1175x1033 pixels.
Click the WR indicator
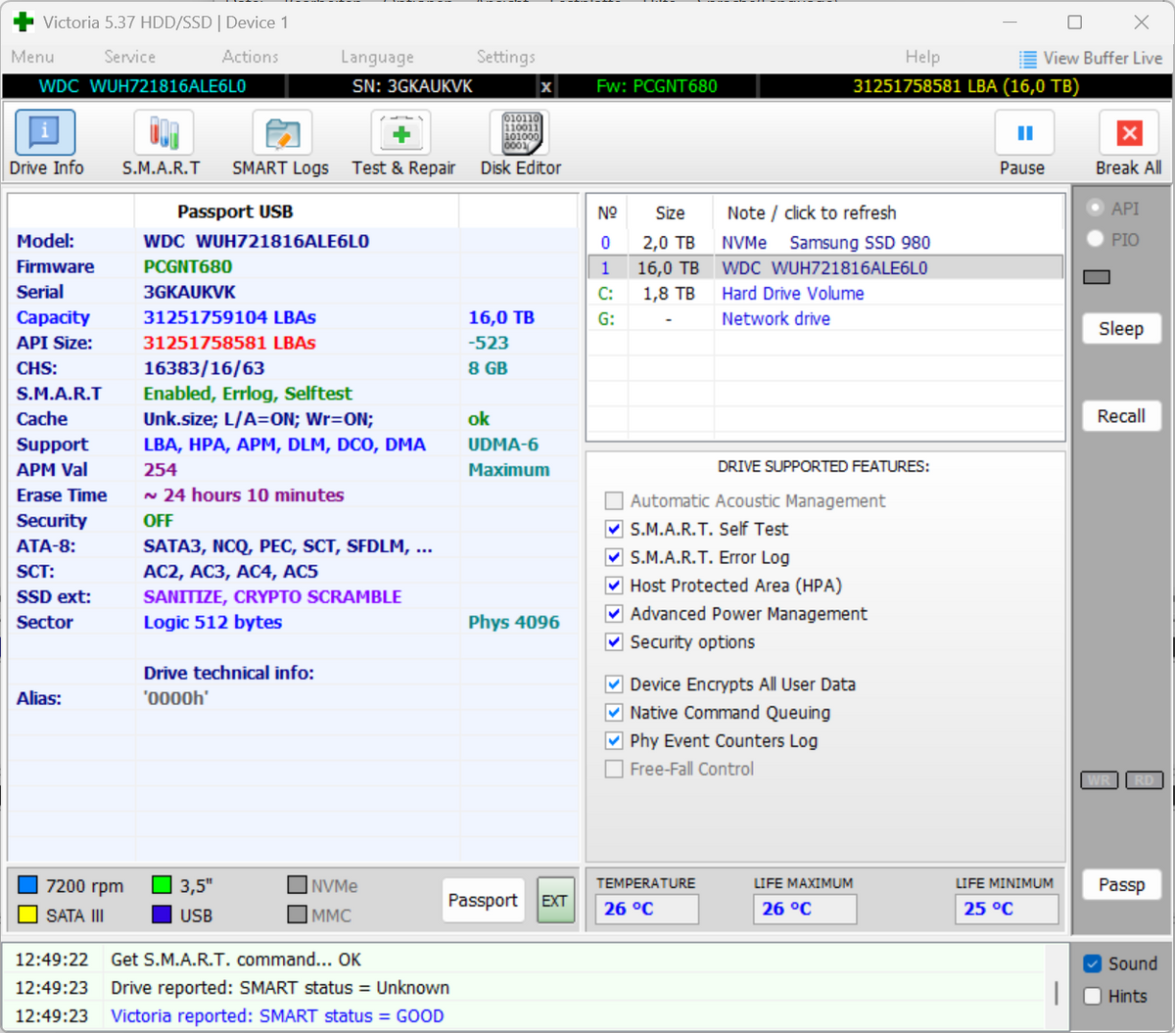click(x=1100, y=780)
